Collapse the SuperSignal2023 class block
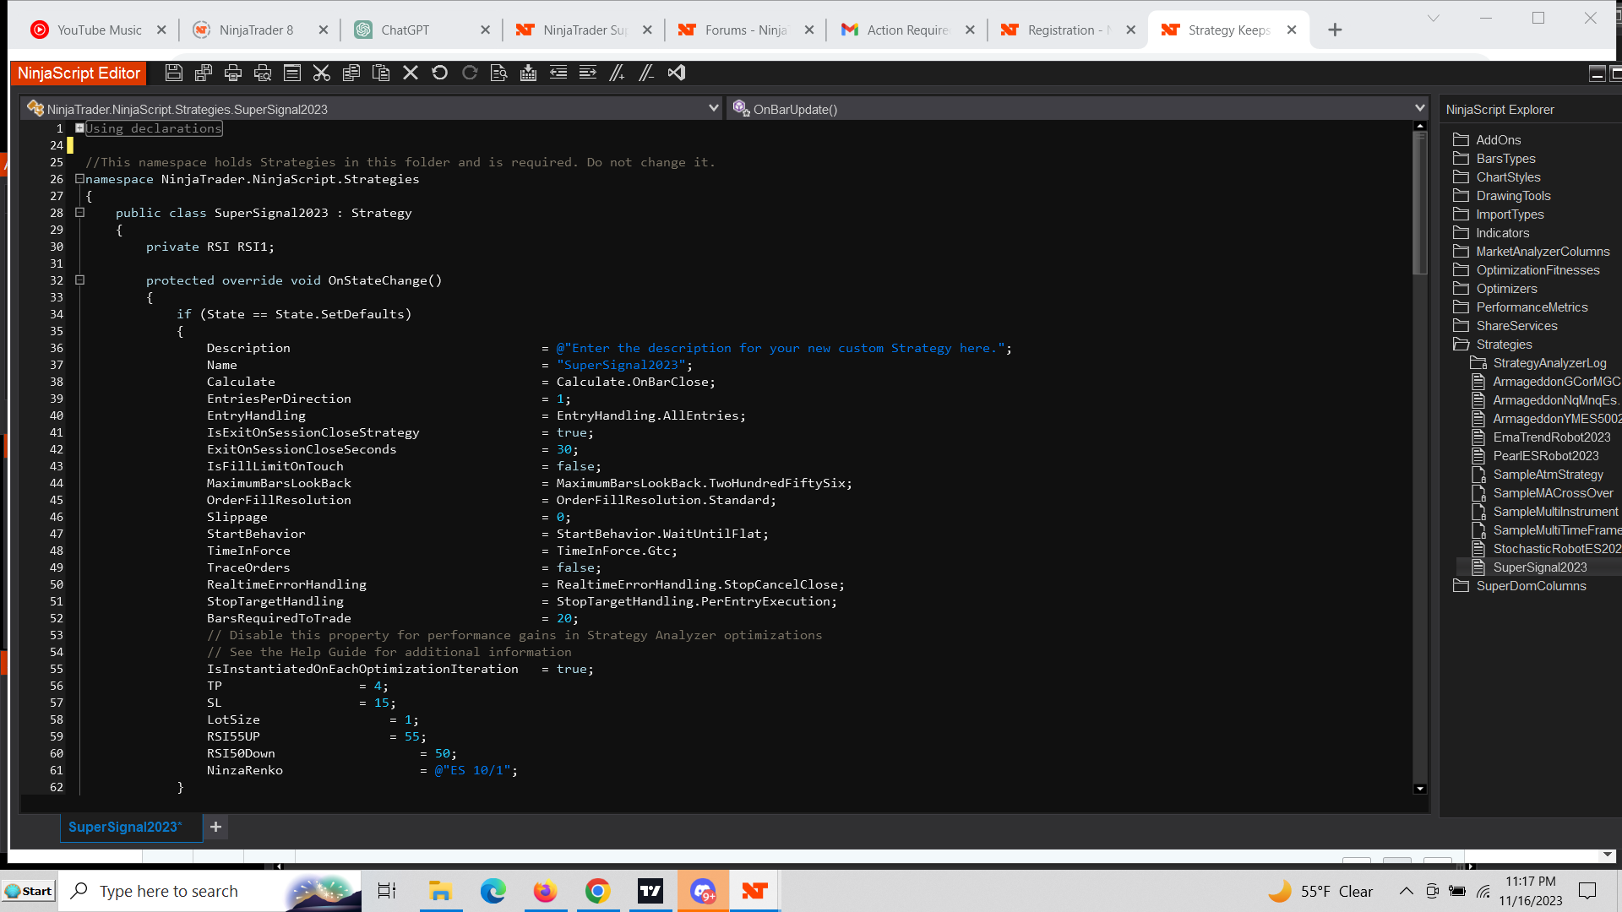The image size is (1622, 912). (79, 213)
